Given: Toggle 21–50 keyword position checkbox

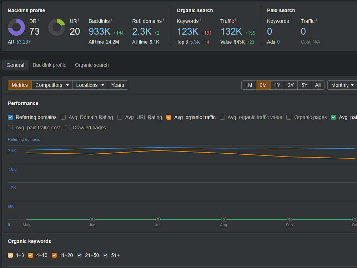Looking at the screenshot, I should (80, 255).
